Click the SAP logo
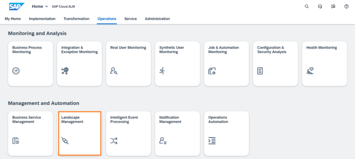 pos(17,7)
